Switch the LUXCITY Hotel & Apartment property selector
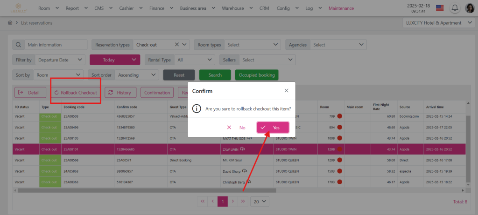The width and height of the screenshot is (478, 215). (x=438, y=23)
